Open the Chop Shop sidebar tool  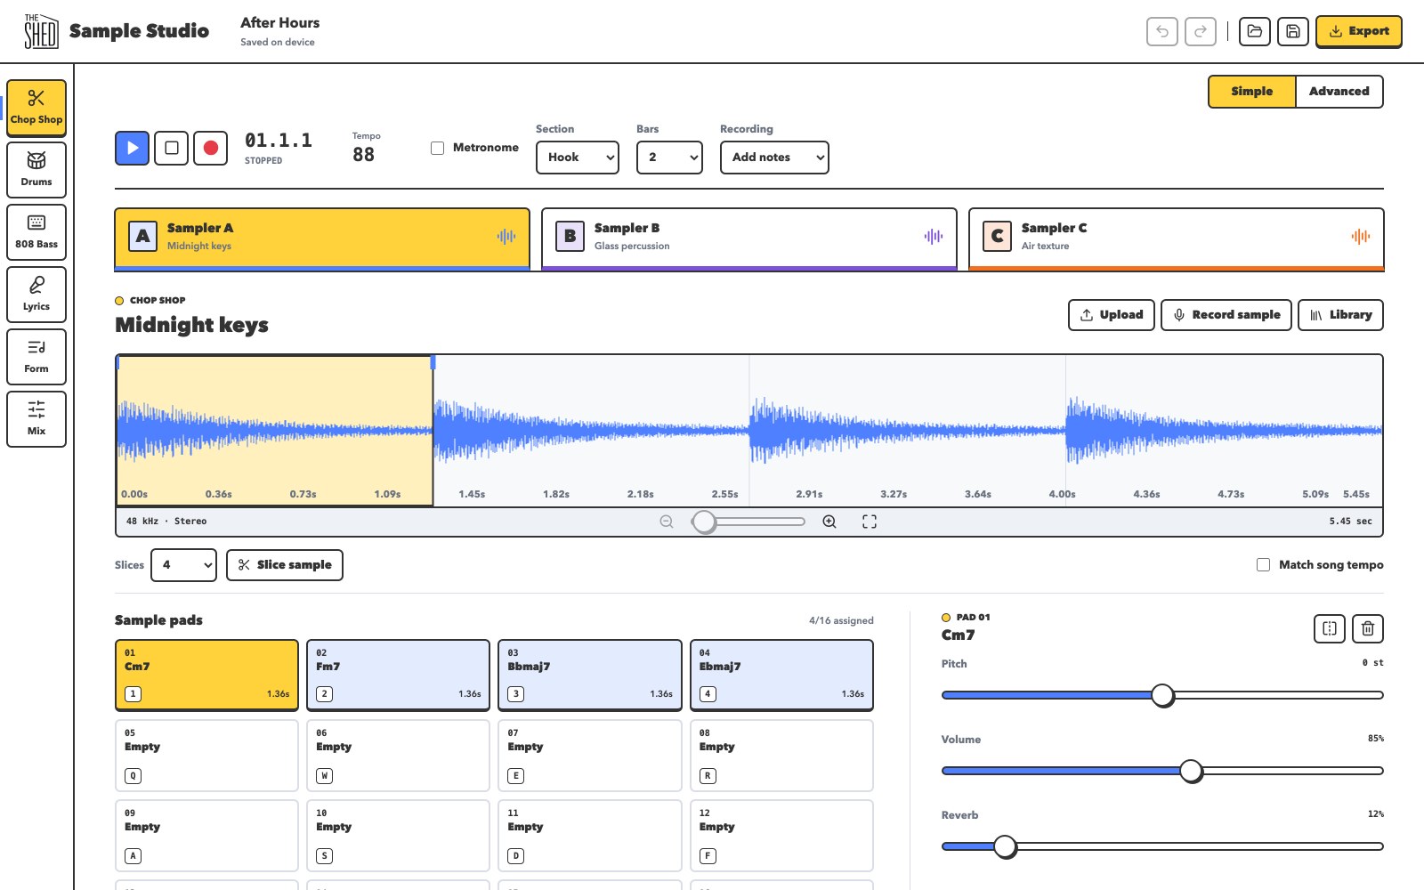coord(36,108)
